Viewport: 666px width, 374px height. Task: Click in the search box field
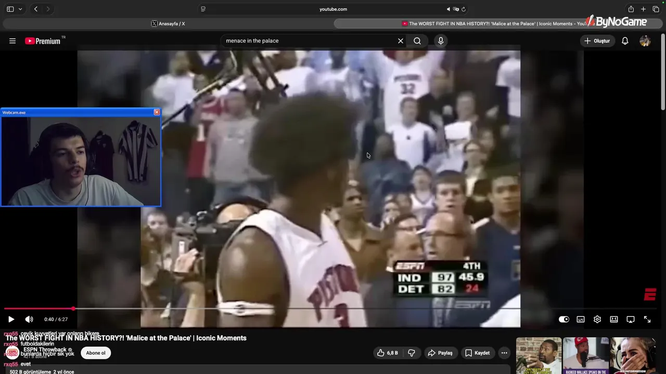click(310, 41)
